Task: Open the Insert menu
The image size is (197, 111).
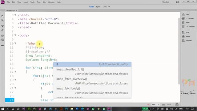Action: (x=26, y=2)
